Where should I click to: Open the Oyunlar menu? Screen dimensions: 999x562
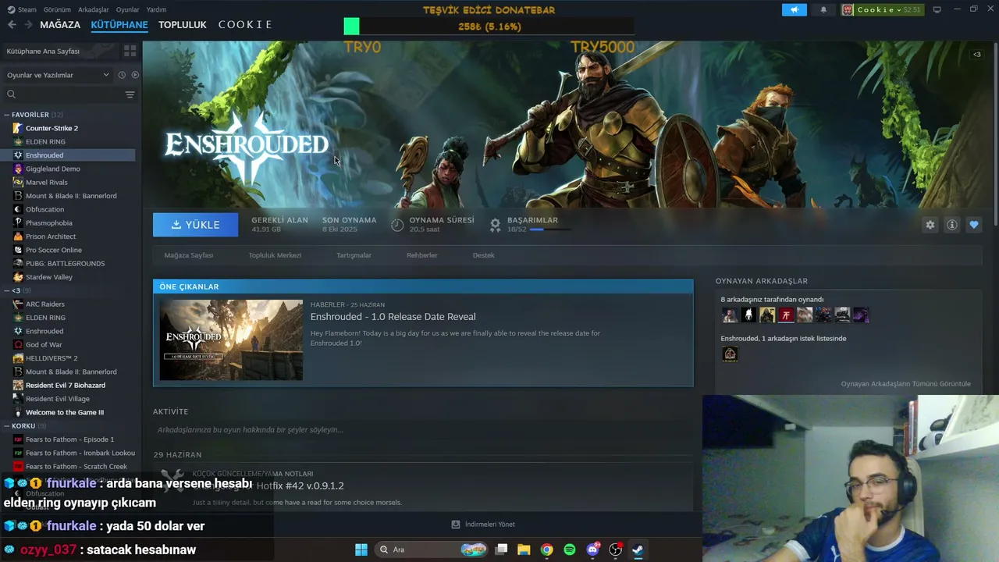pos(128,9)
